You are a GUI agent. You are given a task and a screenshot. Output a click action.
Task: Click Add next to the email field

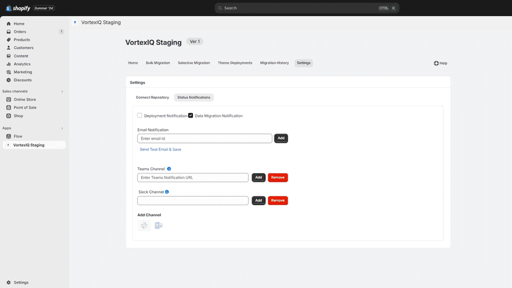click(281, 138)
